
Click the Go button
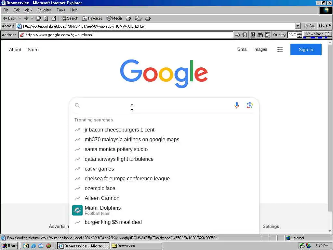[309, 26]
